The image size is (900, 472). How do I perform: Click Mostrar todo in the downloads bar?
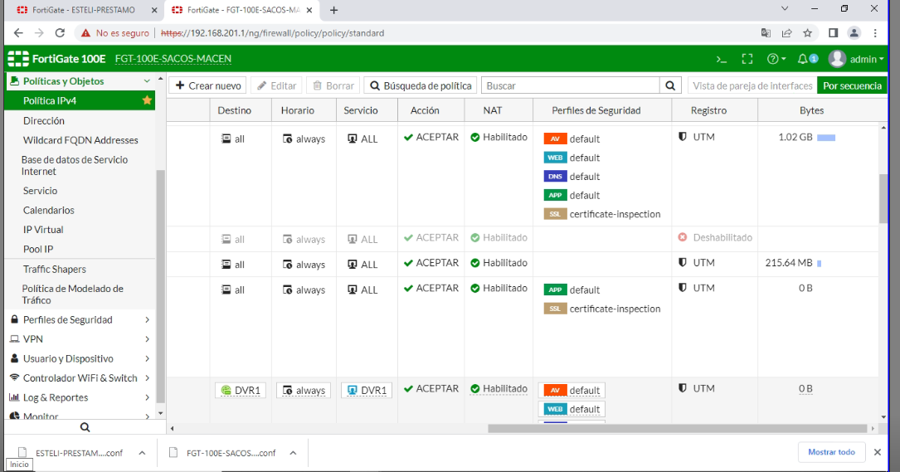click(x=830, y=452)
